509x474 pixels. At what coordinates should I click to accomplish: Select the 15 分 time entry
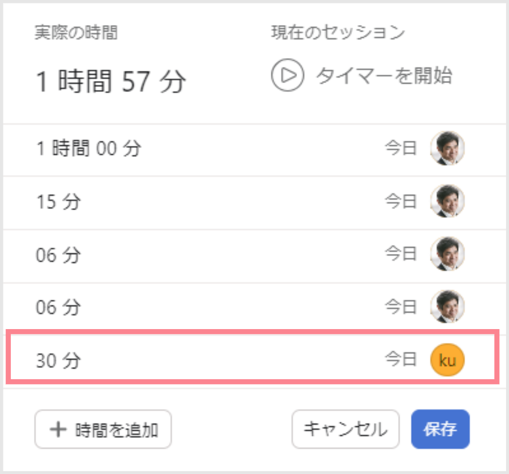click(255, 203)
